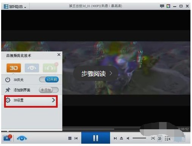Open file with the eject icon
This screenshot has height=146, width=192.
[122, 138]
